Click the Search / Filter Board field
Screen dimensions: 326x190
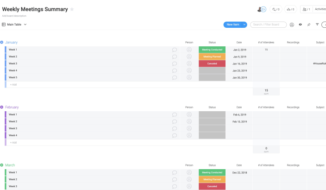tap(268, 25)
